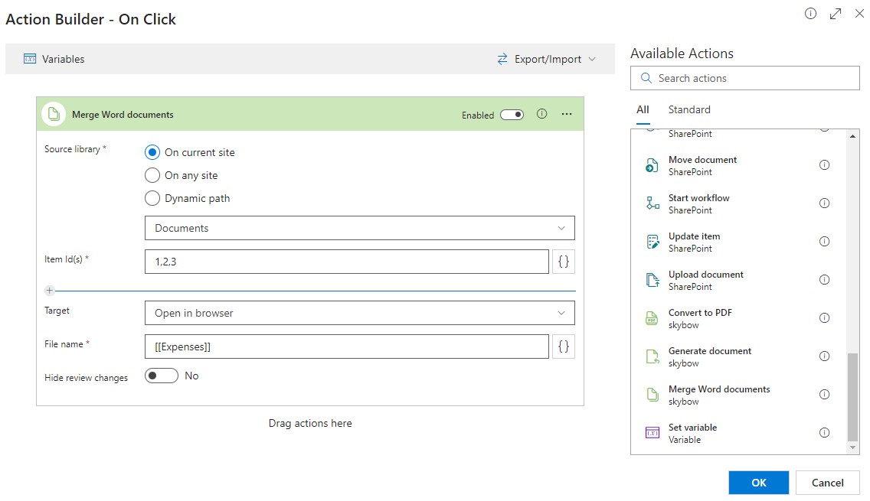Click the Available Actions scrollbar thumb
This screenshot has height=501, width=870.
click(x=853, y=397)
